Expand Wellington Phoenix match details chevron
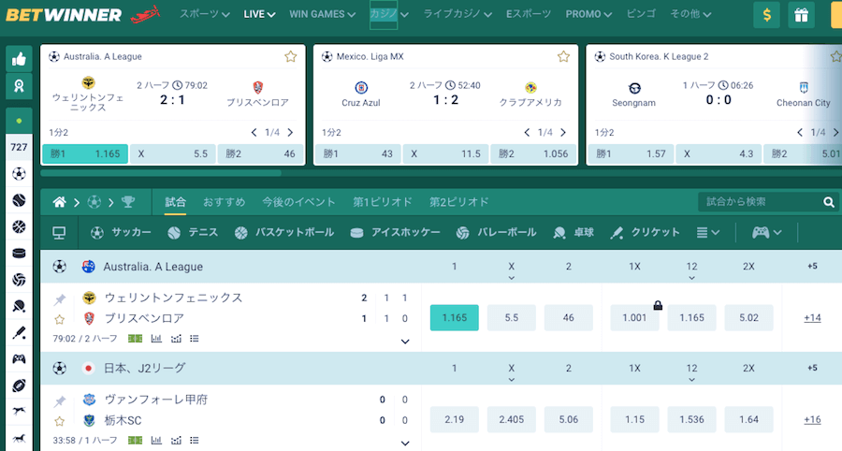 [x=405, y=342]
